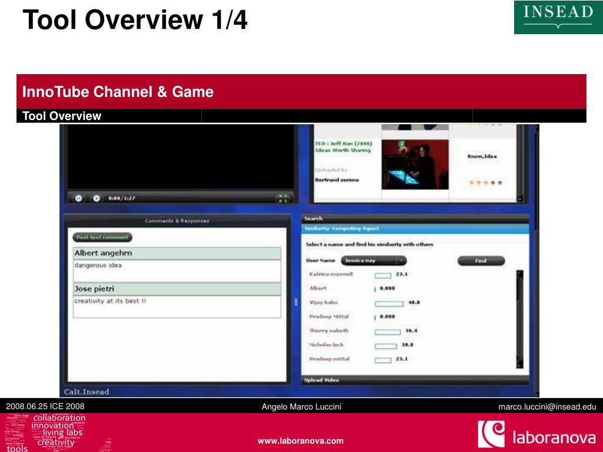Stop the video playback
This screenshot has width=603, height=452.
tap(97, 198)
